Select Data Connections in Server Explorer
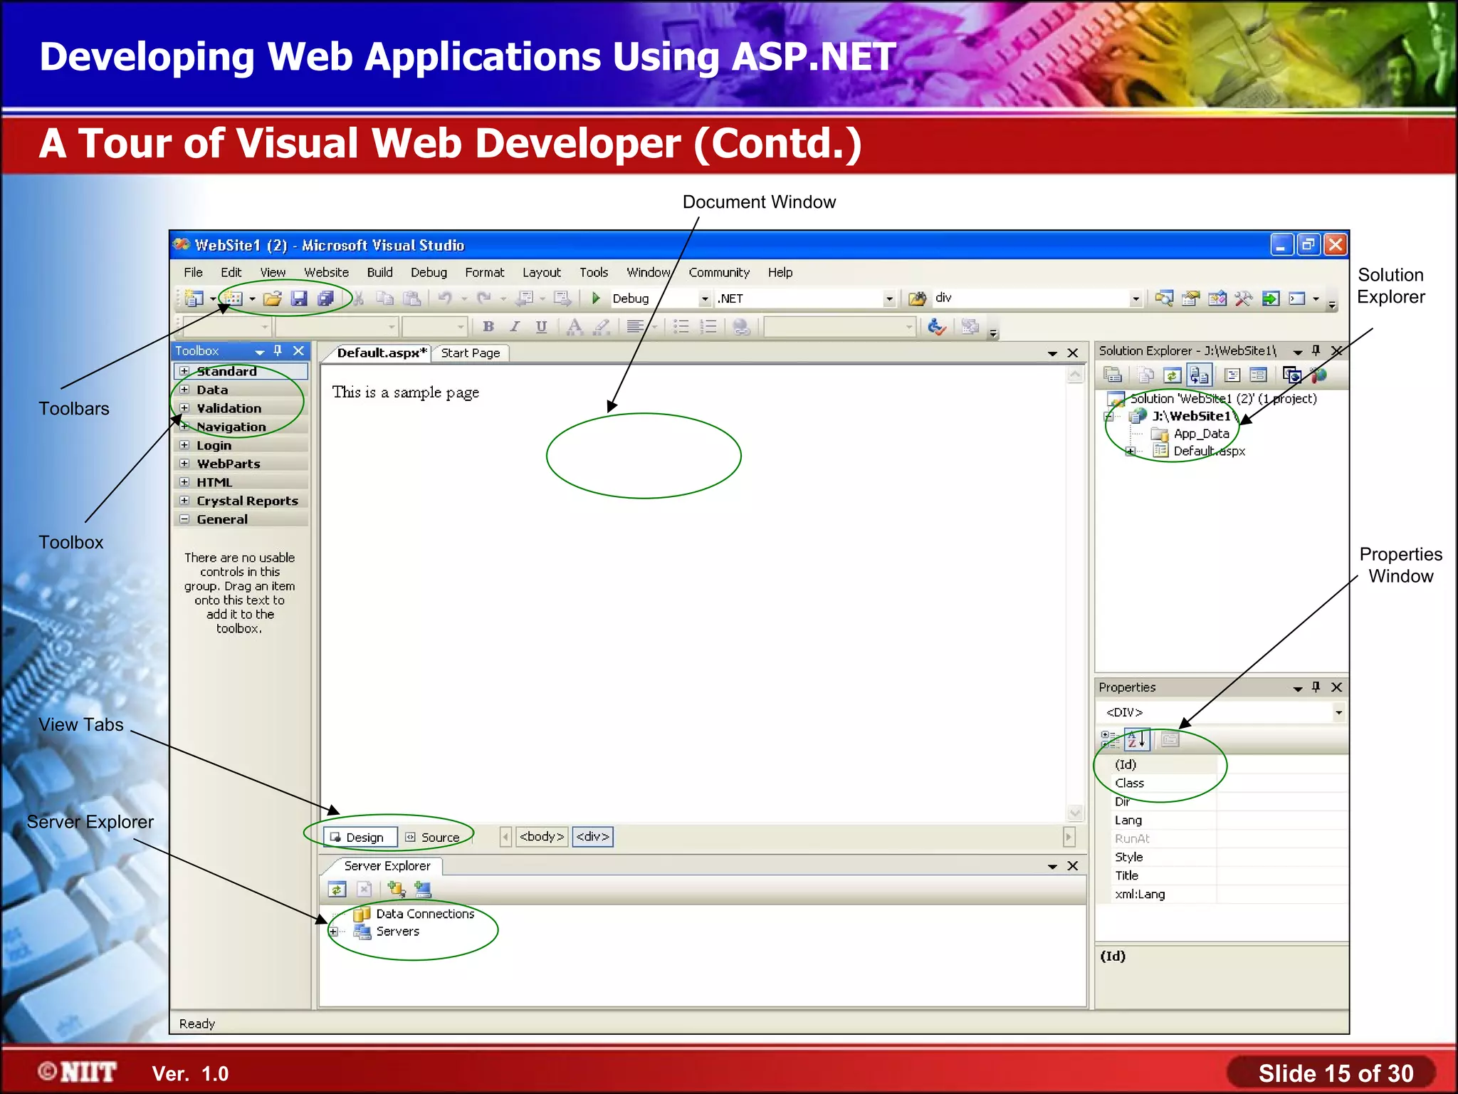 coord(425,914)
